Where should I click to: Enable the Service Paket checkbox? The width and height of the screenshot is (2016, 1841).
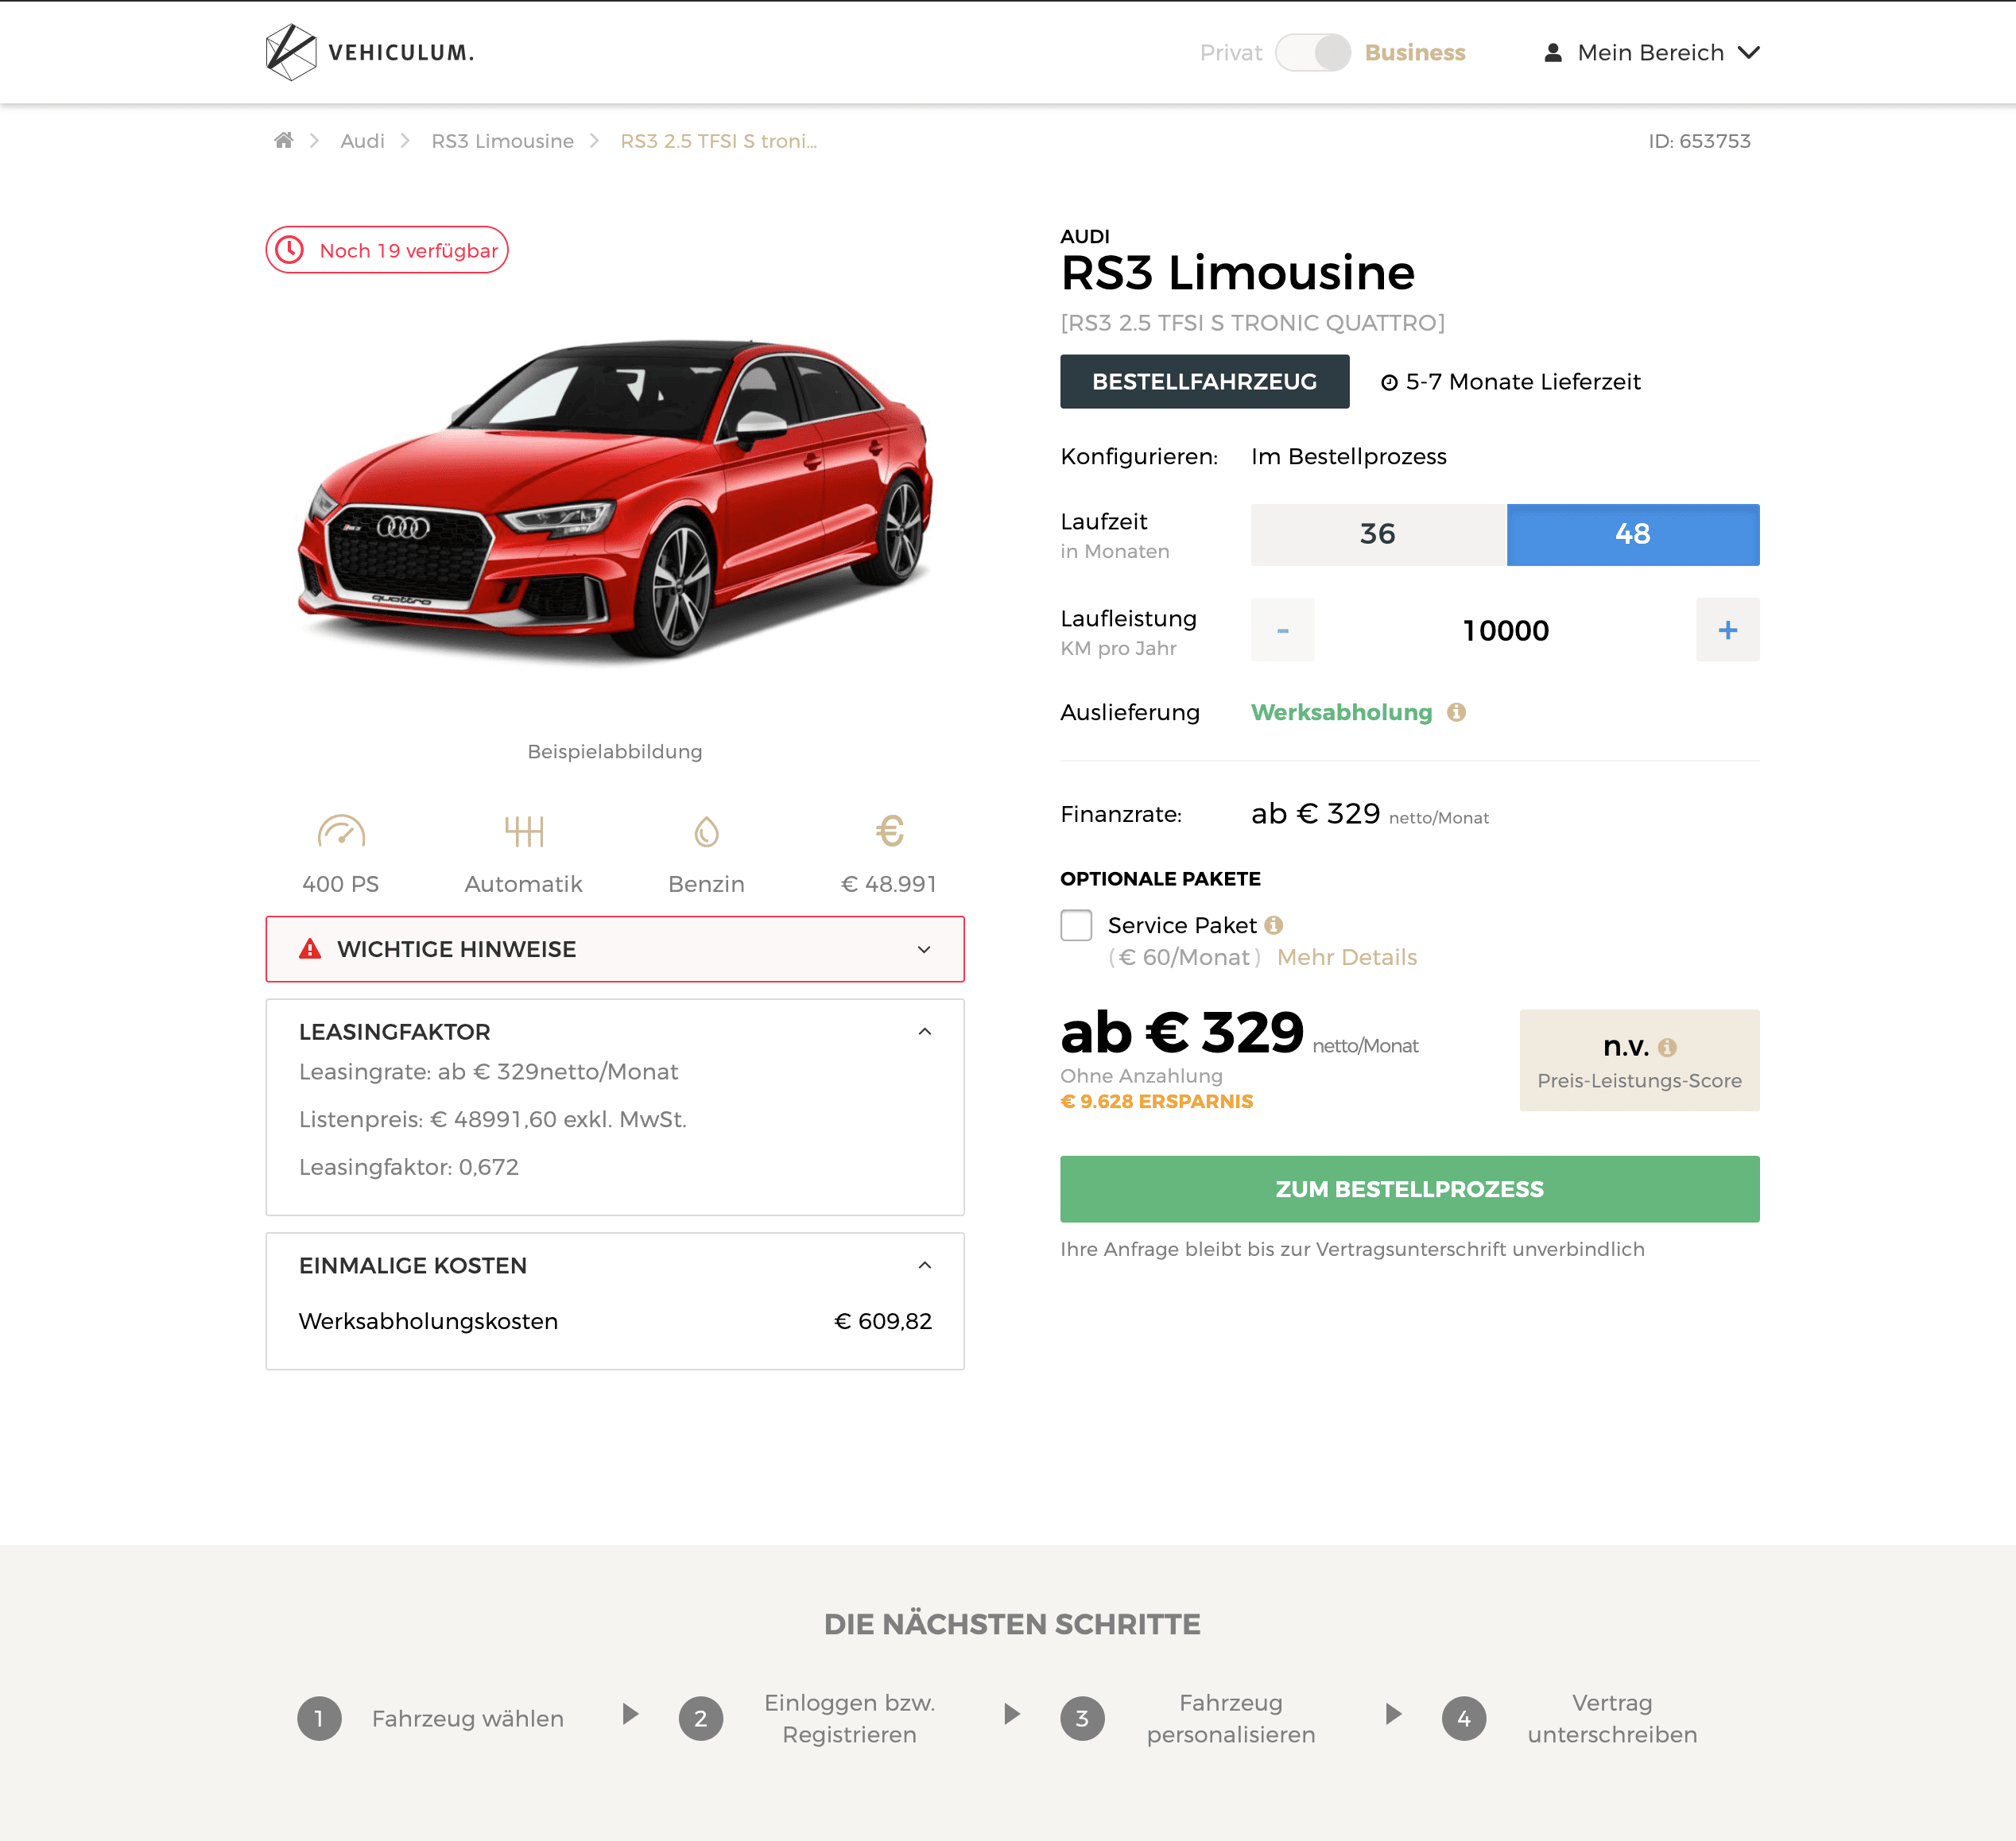click(1076, 925)
